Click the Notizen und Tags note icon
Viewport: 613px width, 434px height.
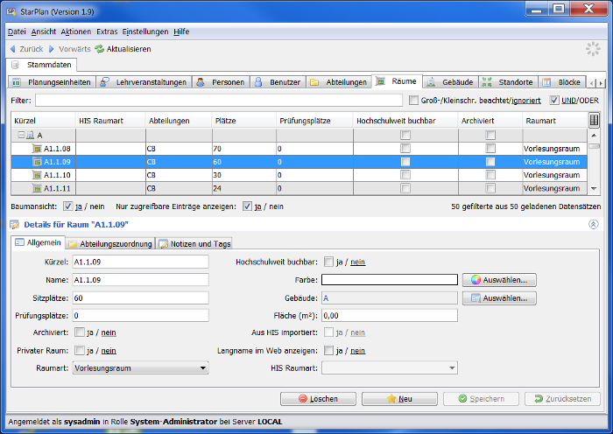coord(164,244)
